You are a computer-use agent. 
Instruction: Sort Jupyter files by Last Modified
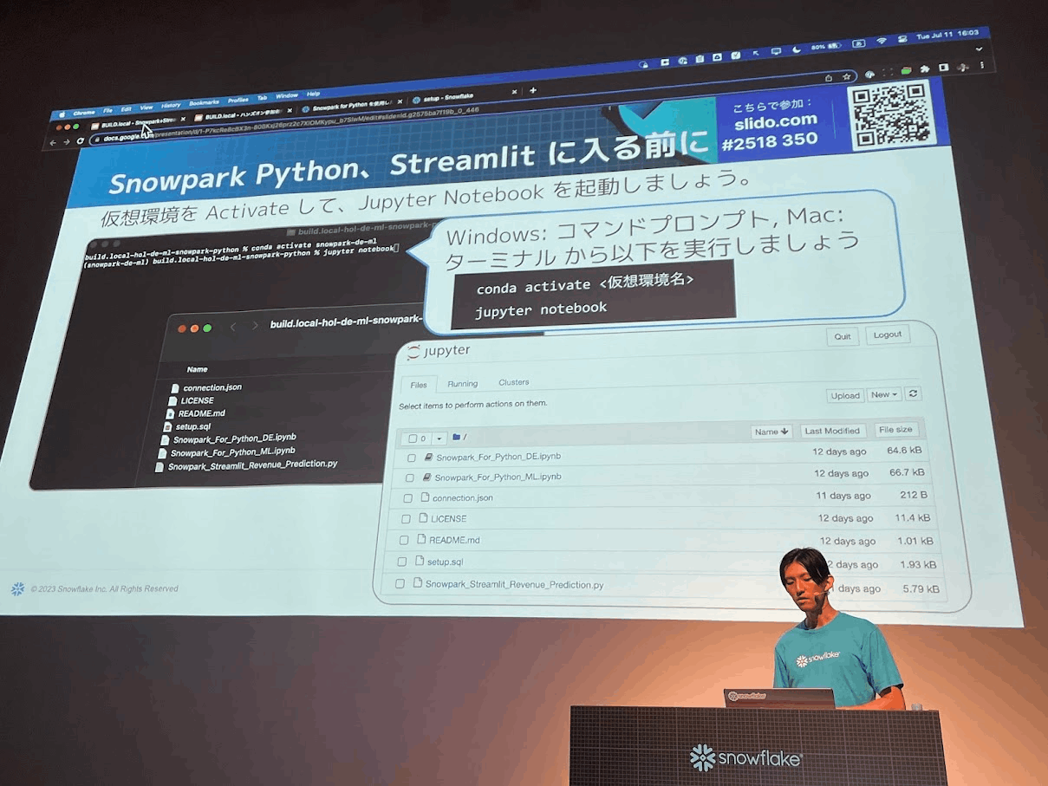tap(831, 431)
